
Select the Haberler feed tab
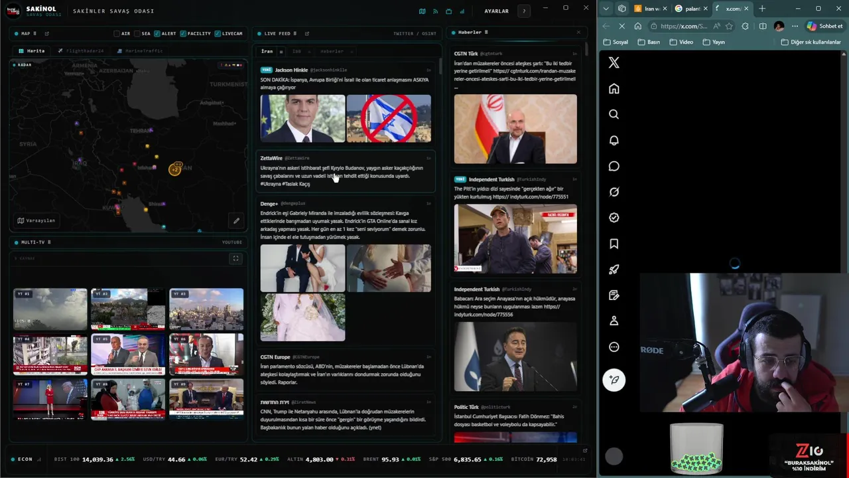coord(332,51)
